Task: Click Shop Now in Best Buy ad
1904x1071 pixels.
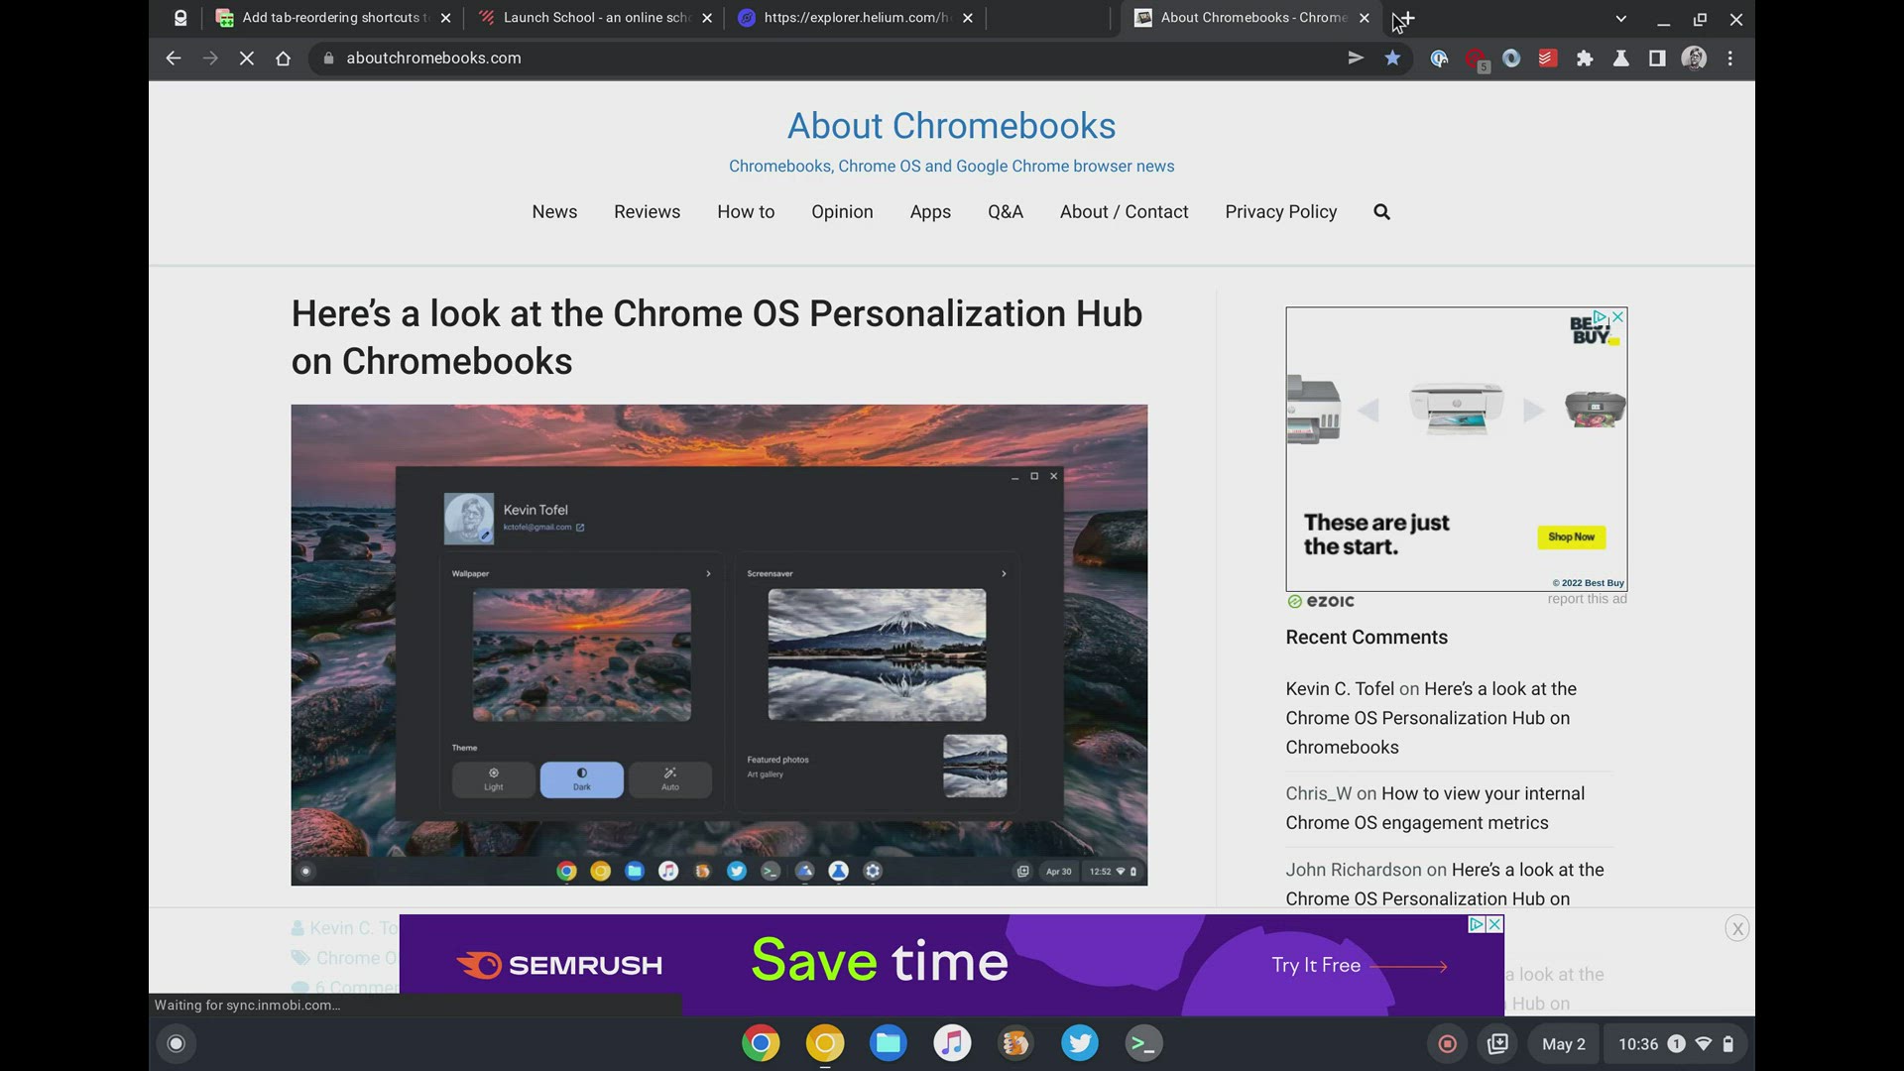Action: point(1571,537)
